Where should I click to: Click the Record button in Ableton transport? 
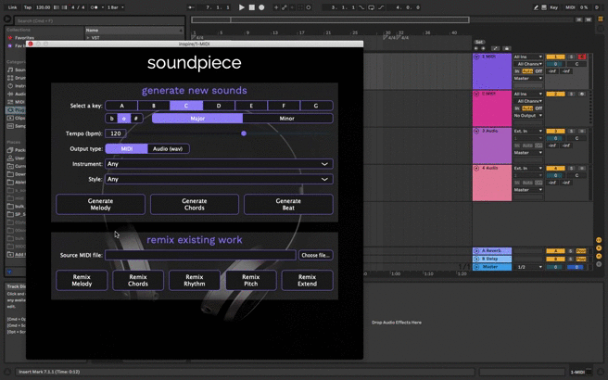coord(261,7)
